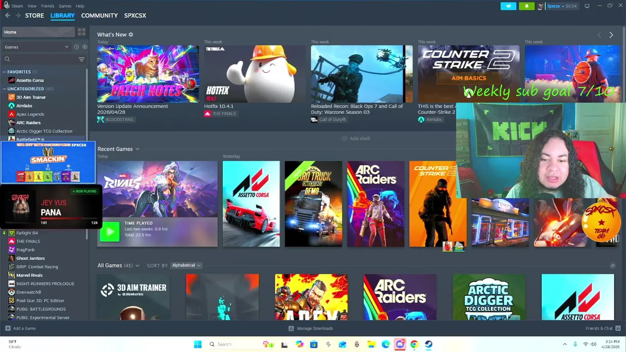Open the Recent Games shelf dropdown
The width and height of the screenshot is (626, 352).
(137, 149)
